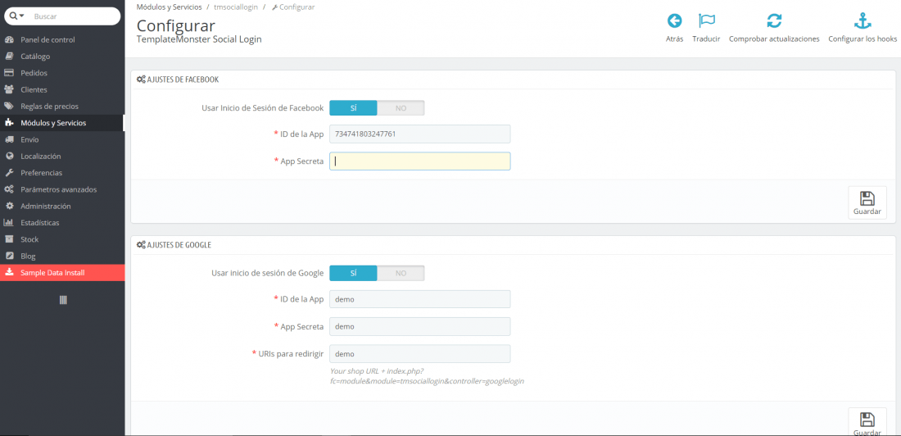Open the Envío menu item
This screenshot has width=901, height=436.
pos(62,139)
